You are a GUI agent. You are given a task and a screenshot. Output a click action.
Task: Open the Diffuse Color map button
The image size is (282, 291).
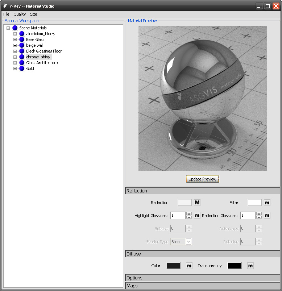click(189, 266)
